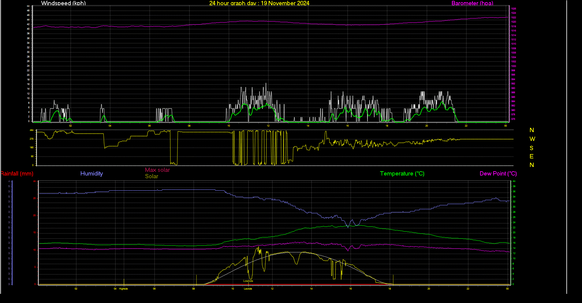This screenshot has height=303, width=582.
Task: Click the 90 wind direction axis value
Action: [32, 156]
